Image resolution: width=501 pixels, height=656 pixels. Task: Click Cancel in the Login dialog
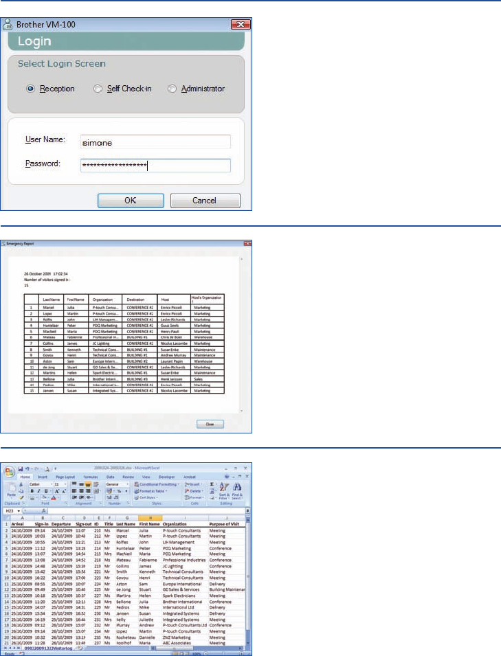pyautogui.click(x=205, y=201)
